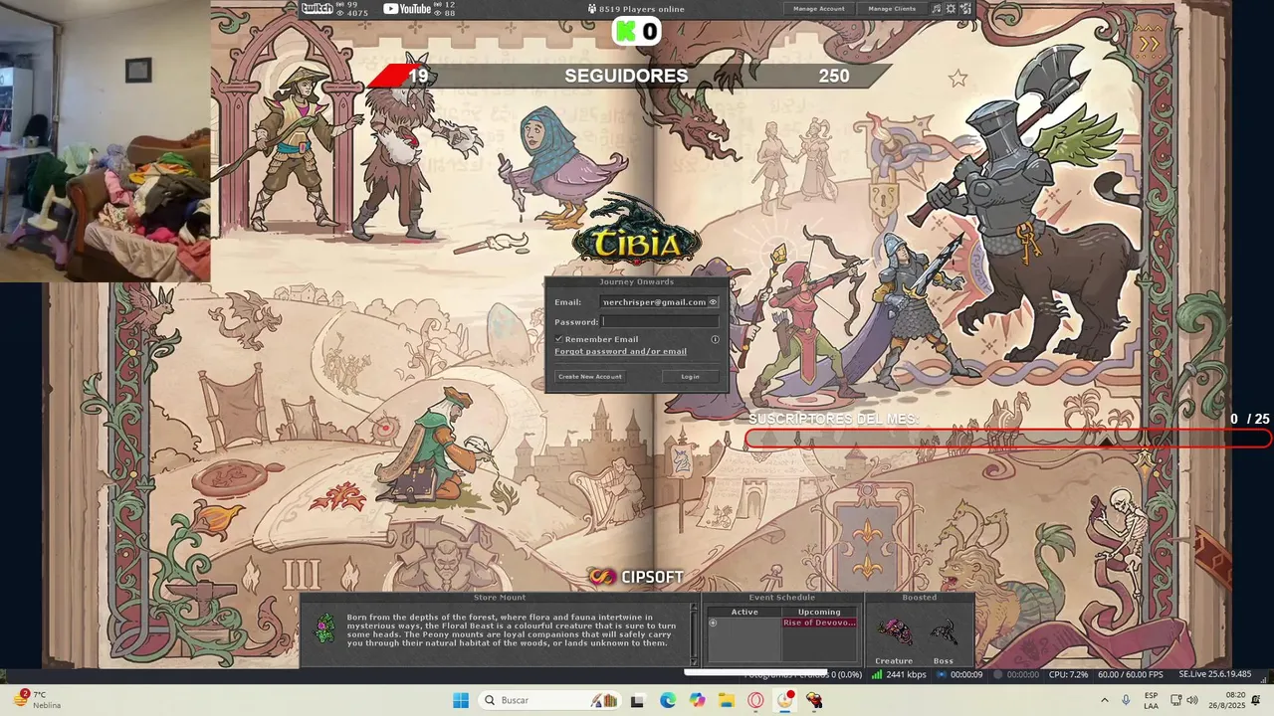Open File Explorer from the taskbar
This screenshot has height=716, width=1274.
point(727,700)
